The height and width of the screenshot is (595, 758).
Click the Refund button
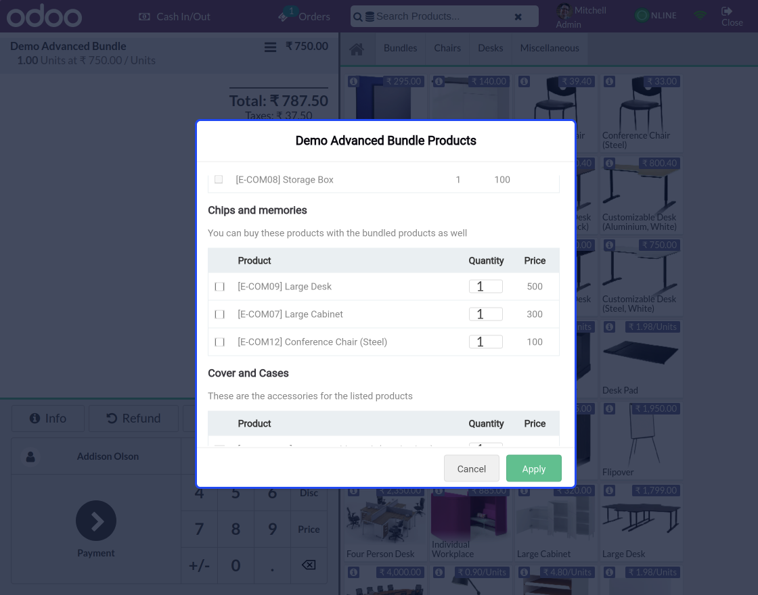coord(133,419)
